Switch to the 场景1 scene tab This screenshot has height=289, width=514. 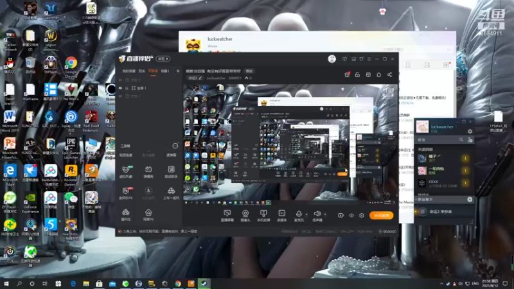coord(165,71)
